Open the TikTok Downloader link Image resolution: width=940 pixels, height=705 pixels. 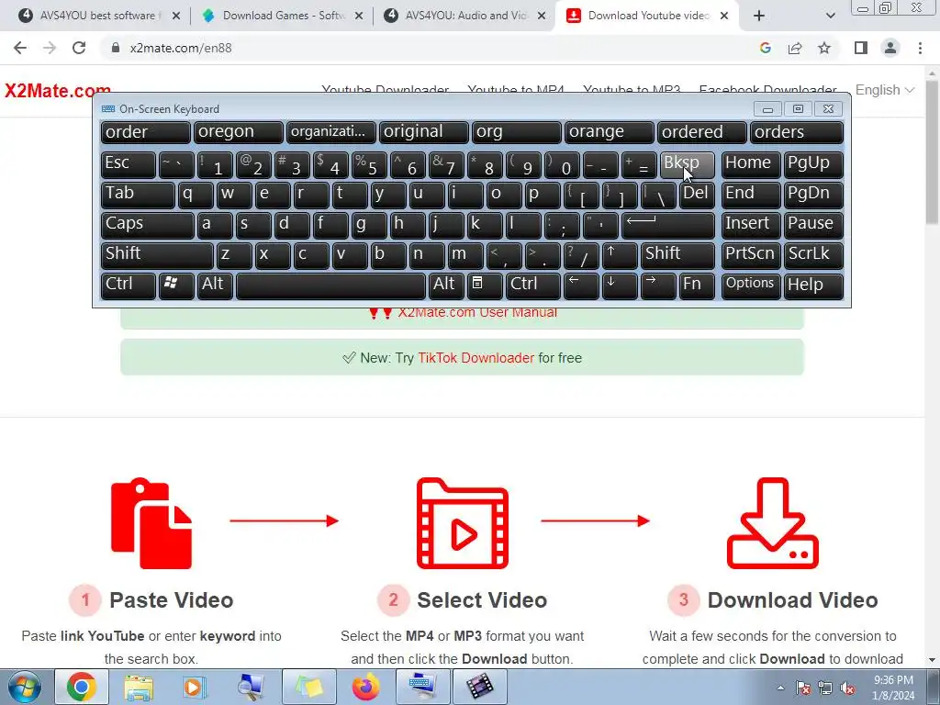coord(476,358)
